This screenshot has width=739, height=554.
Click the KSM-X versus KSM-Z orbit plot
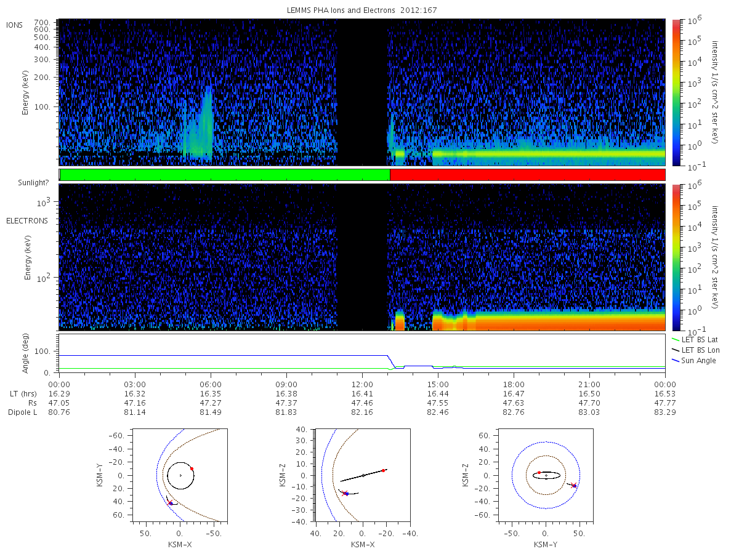[362, 476]
